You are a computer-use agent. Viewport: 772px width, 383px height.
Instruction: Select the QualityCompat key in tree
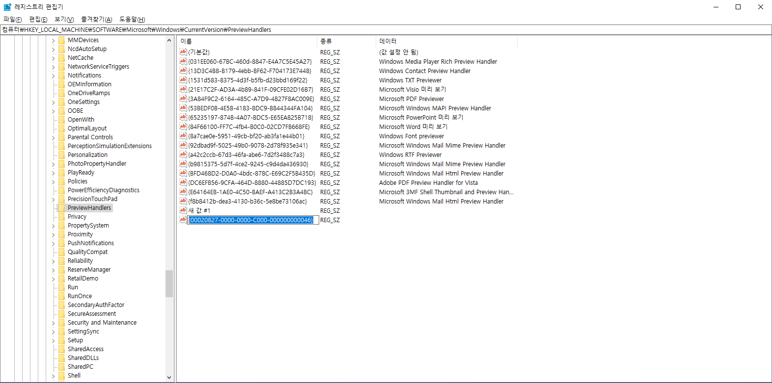coord(87,252)
